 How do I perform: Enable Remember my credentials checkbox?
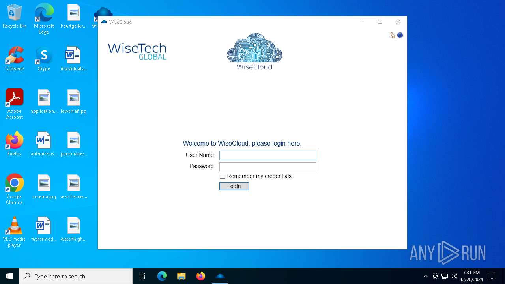pyautogui.click(x=223, y=176)
